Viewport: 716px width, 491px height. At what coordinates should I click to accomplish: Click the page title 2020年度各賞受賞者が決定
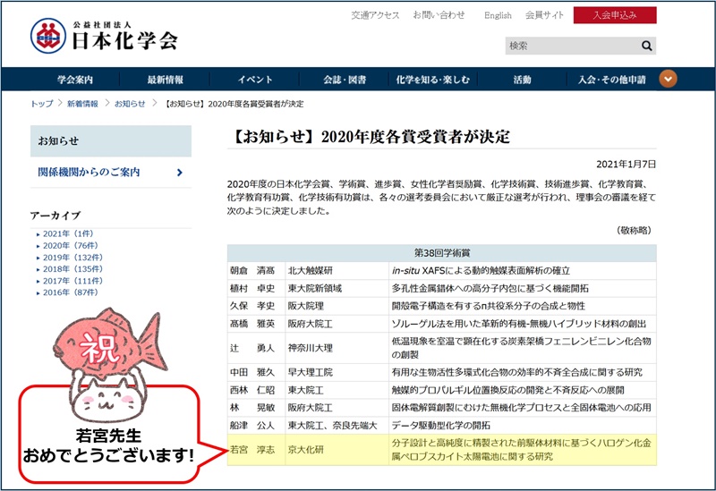[x=369, y=137]
